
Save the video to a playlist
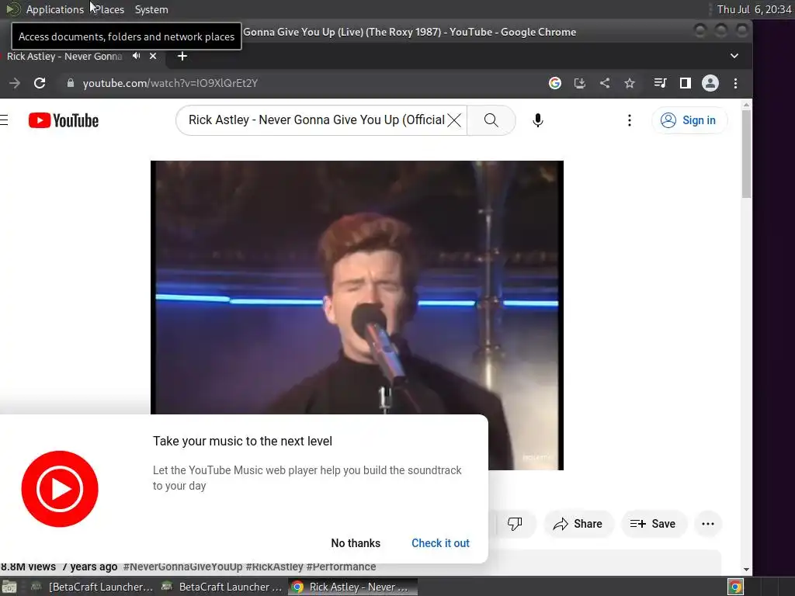pyautogui.click(x=654, y=524)
